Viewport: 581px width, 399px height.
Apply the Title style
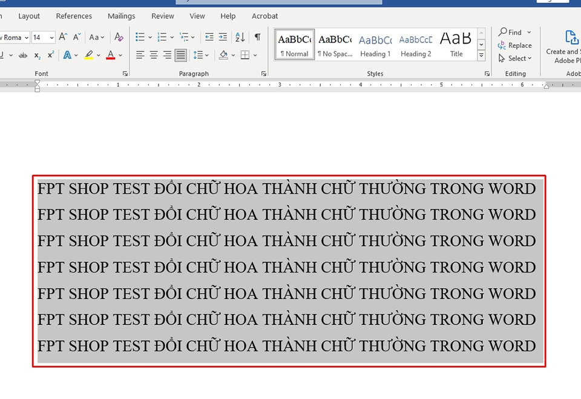(456, 44)
